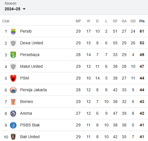This screenshot has width=148, height=141.
Task: Click the Dewa United placeholder shield icon
Action: pos(13,43)
